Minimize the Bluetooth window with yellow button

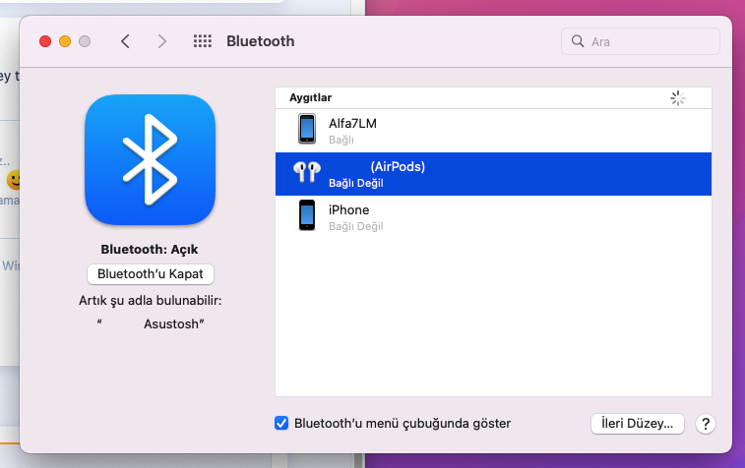click(x=65, y=41)
